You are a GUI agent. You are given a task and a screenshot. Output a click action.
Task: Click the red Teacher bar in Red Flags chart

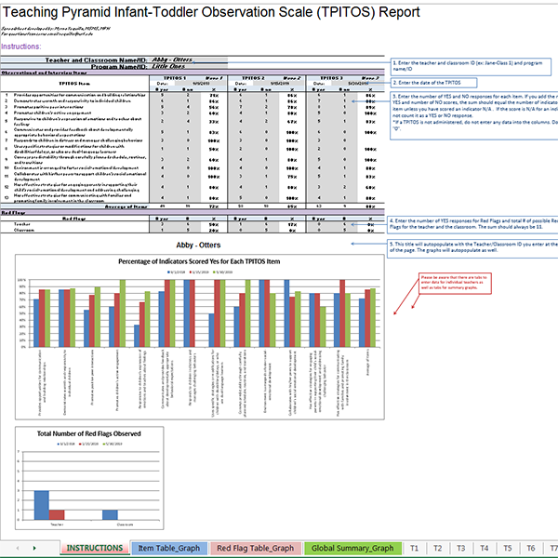(57, 514)
